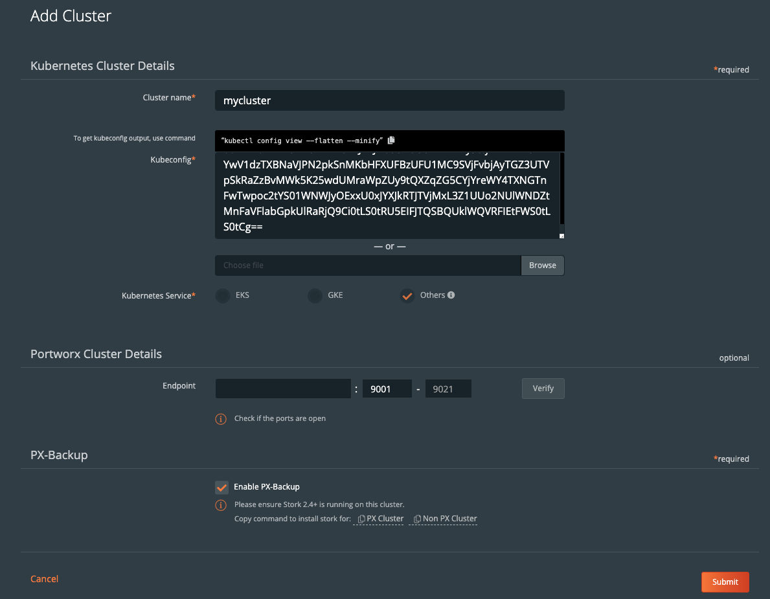Select the GKE Kubernetes service
The image size is (770, 599).
point(315,295)
